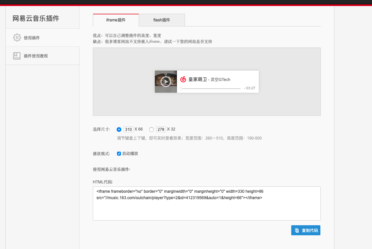Viewport: 372px width, 249px height.
Task: Click the middle of the player progress bar
Action: pyautogui.click(x=211, y=89)
